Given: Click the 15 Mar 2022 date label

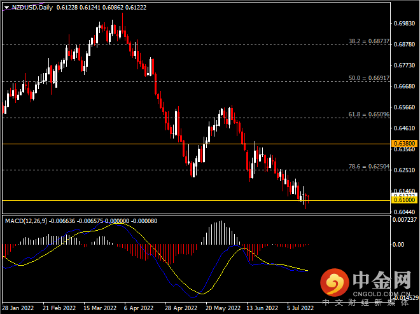Looking at the screenshot, I should 100,308.
